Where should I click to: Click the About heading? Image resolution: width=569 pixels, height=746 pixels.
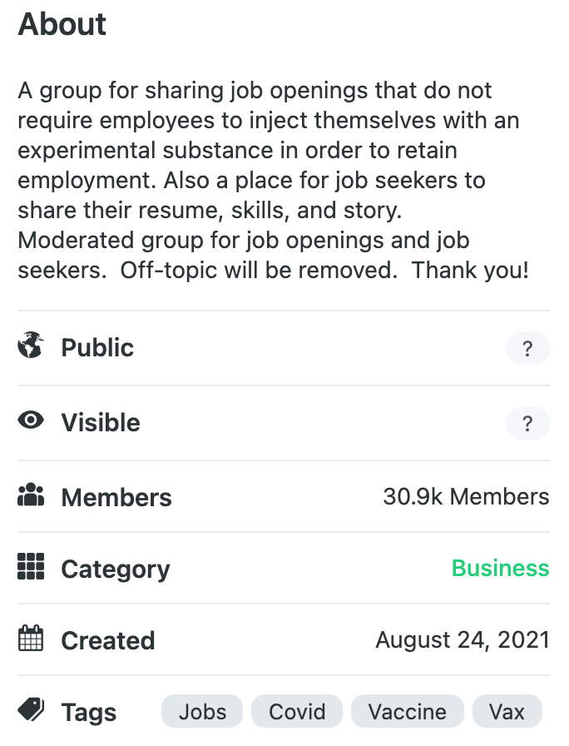click(x=62, y=24)
